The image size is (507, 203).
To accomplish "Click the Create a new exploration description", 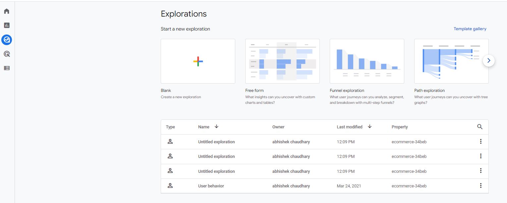I will [181, 97].
